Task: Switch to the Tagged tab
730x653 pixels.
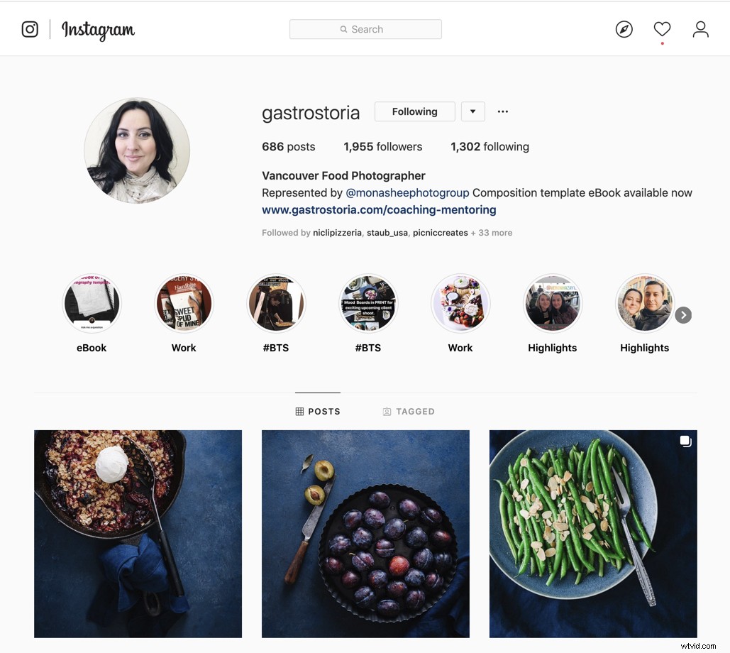Action: [409, 411]
